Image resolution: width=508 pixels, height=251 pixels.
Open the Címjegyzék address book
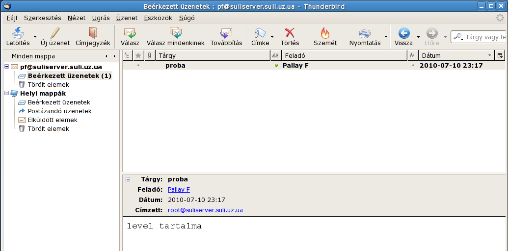93,33
